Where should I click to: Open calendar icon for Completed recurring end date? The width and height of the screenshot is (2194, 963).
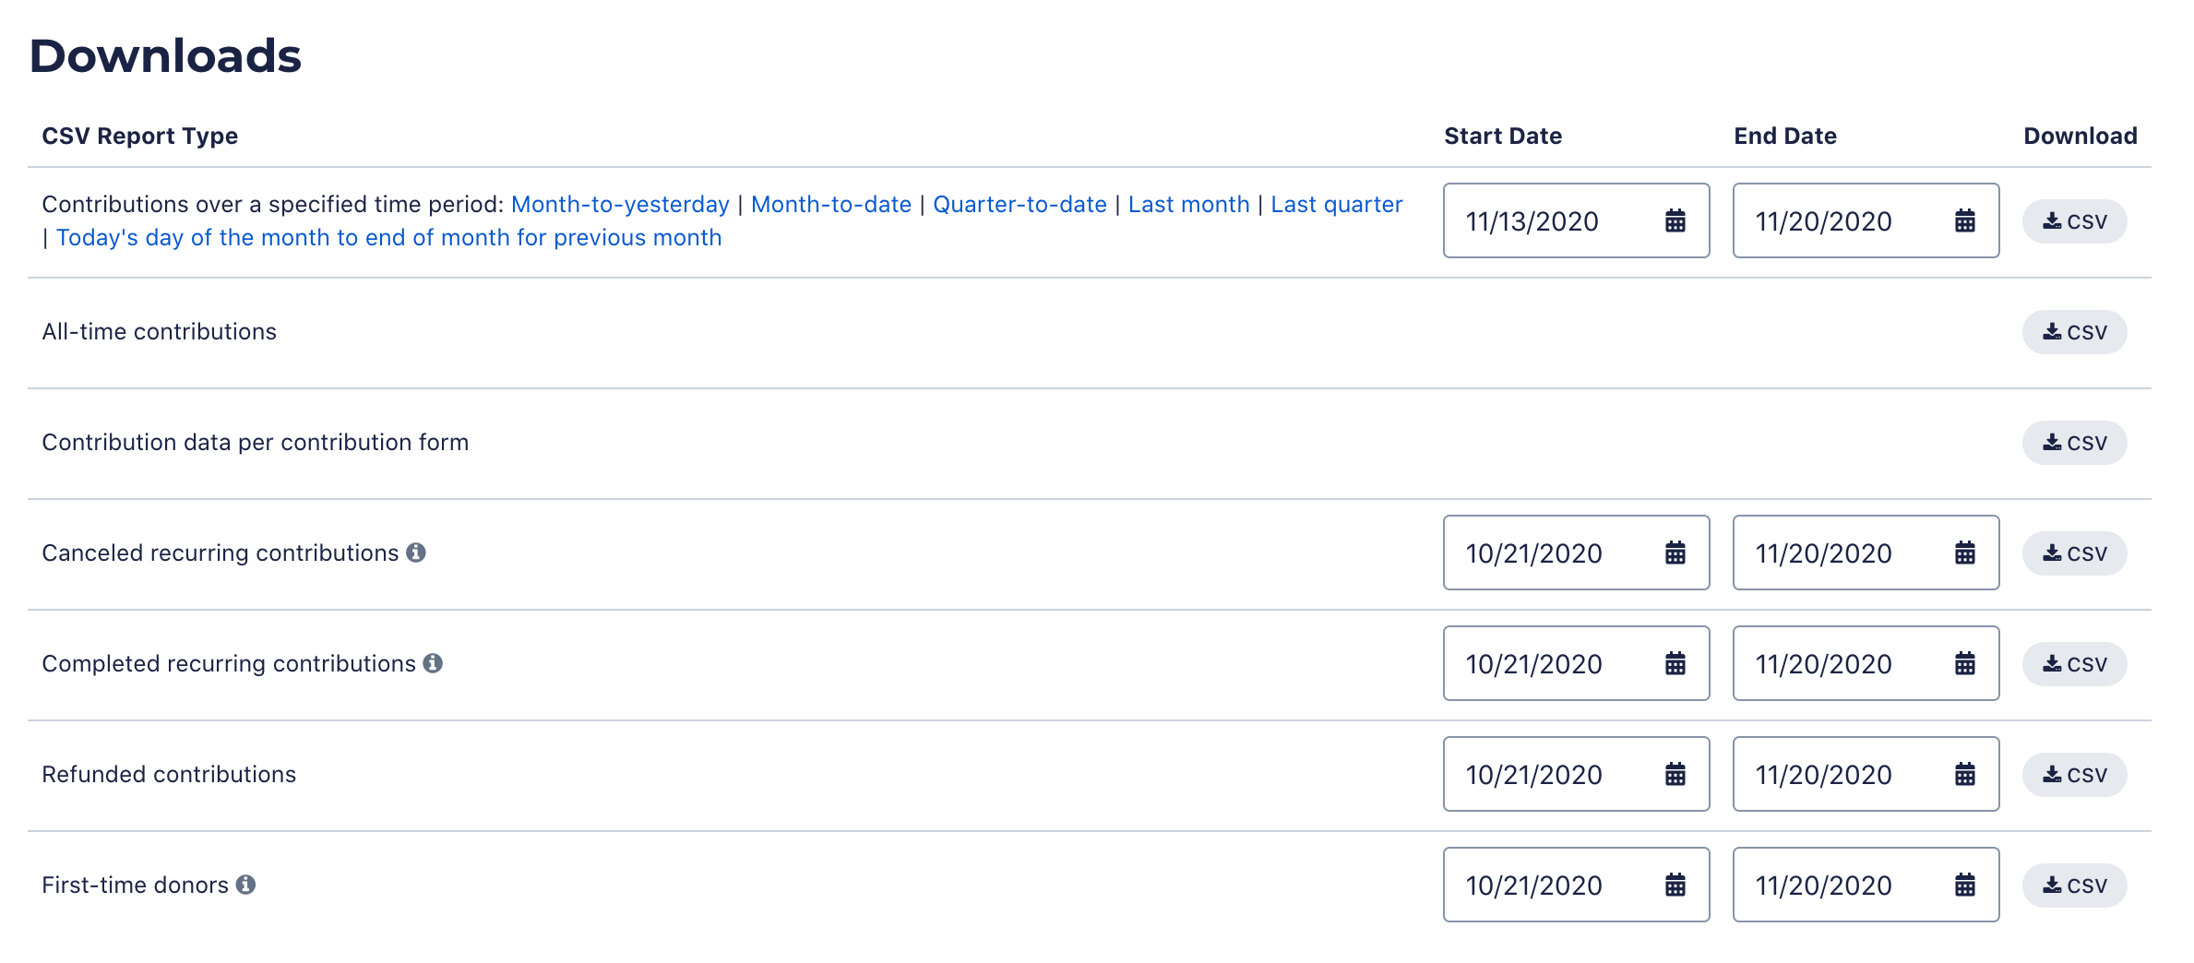pos(1964,663)
